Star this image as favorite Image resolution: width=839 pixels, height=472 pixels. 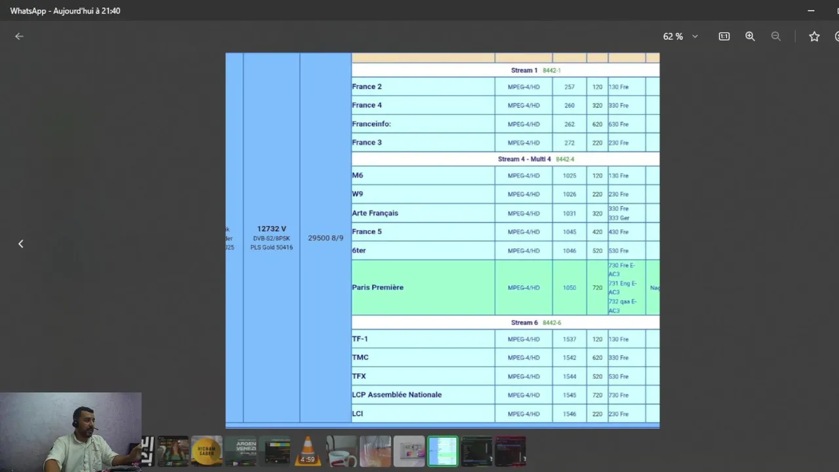[814, 37]
